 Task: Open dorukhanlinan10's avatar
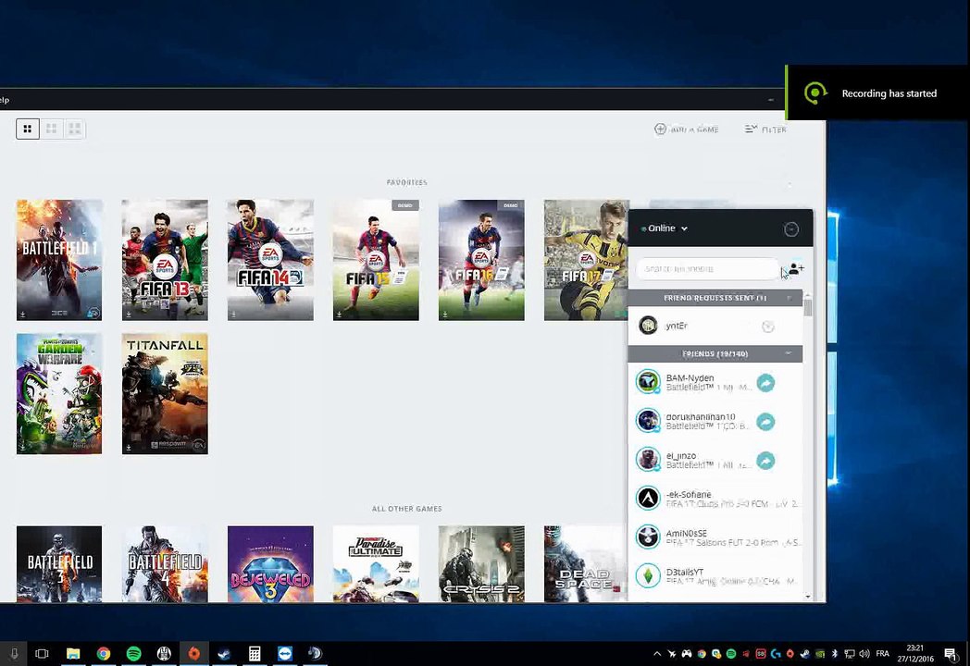click(648, 421)
